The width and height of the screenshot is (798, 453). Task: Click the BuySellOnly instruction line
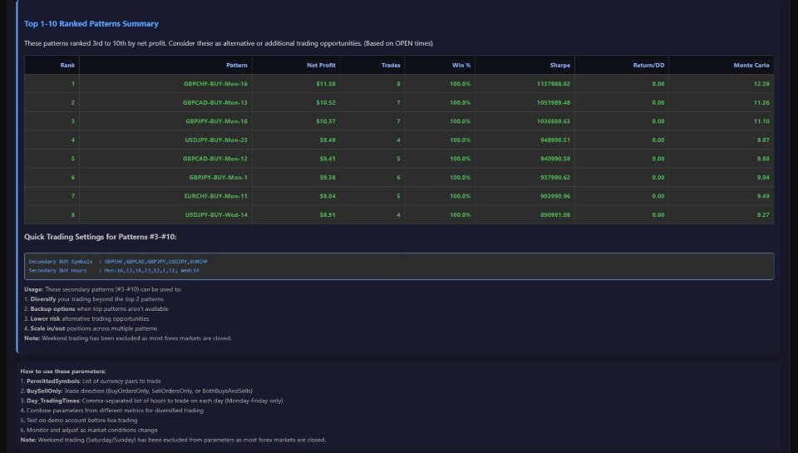click(x=136, y=391)
